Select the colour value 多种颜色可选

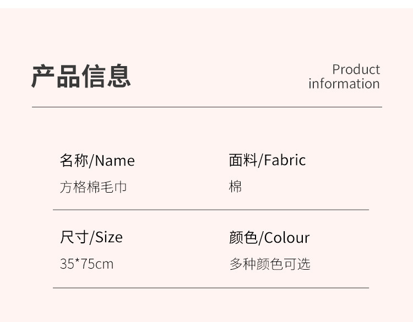270,264
